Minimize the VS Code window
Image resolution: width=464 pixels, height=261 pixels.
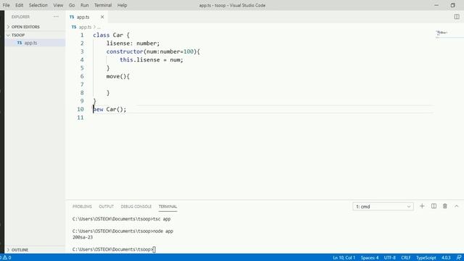pyautogui.click(x=436, y=5)
